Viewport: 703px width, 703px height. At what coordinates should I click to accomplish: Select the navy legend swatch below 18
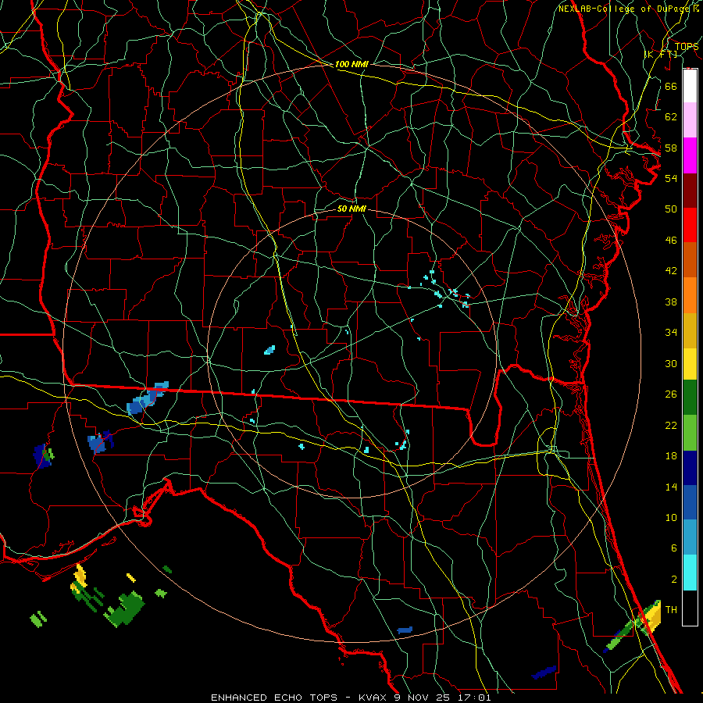690,468
